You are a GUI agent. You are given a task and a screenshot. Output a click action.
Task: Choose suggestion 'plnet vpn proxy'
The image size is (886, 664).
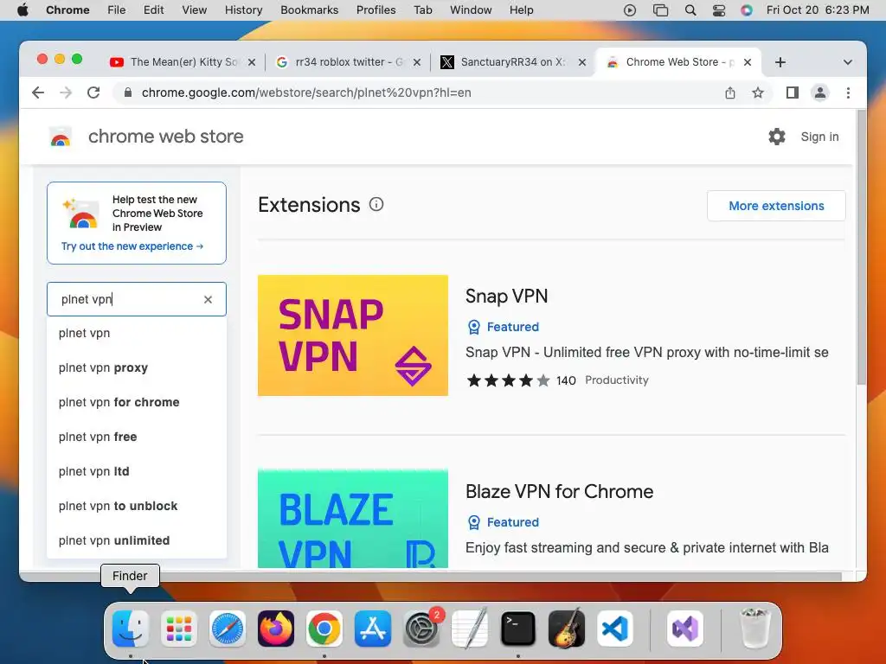tap(137, 367)
